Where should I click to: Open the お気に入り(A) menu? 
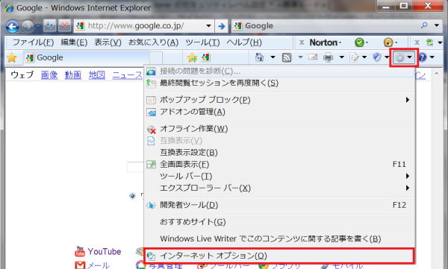point(153,42)
